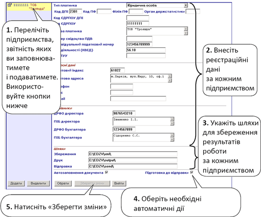Click the Обрати button
The width and height of the screenshot is (261, 217).
63,184
